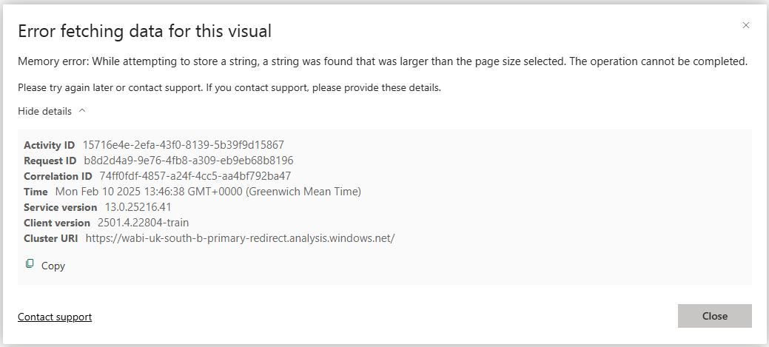Click the "Error fetching data for this visual" title
Image resolution: width=769 pixels, height=347 pixels.
coord(144,31)
